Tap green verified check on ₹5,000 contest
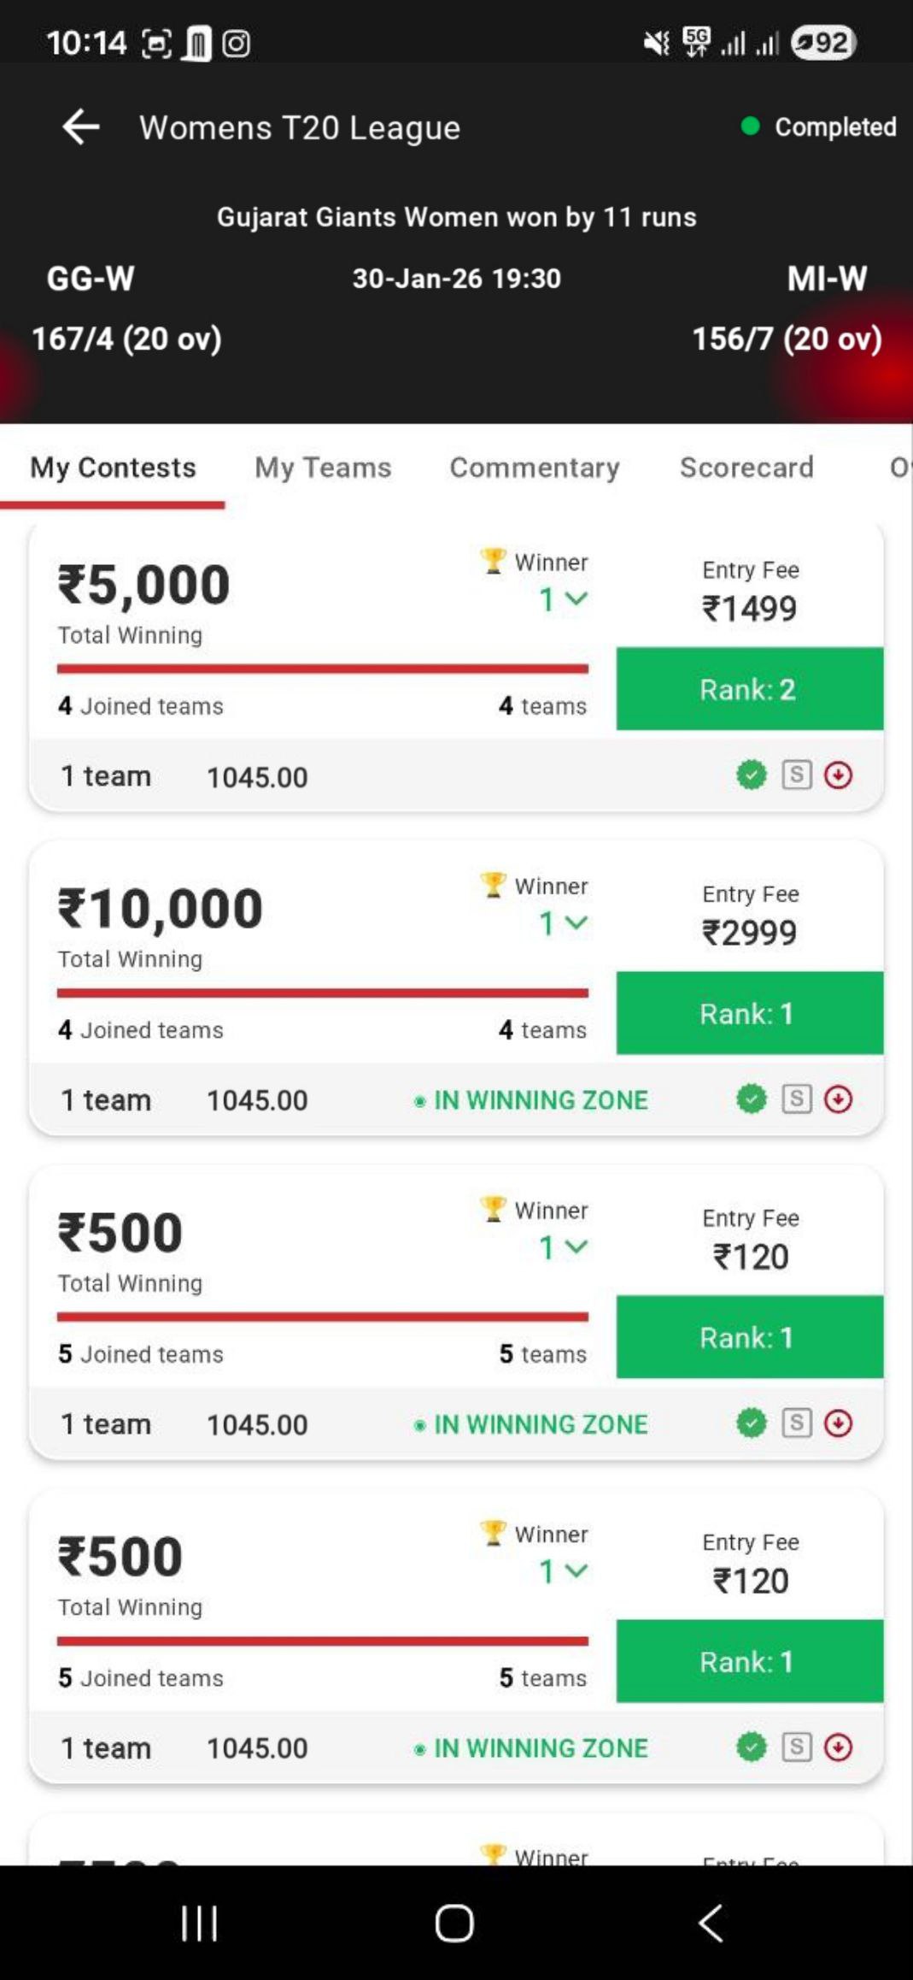 click(751, 775)
